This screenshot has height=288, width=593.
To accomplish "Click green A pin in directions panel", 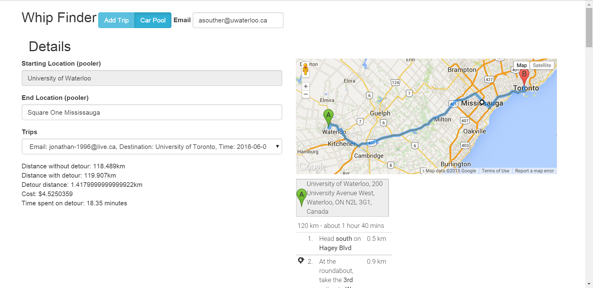I will click(301, 198).
